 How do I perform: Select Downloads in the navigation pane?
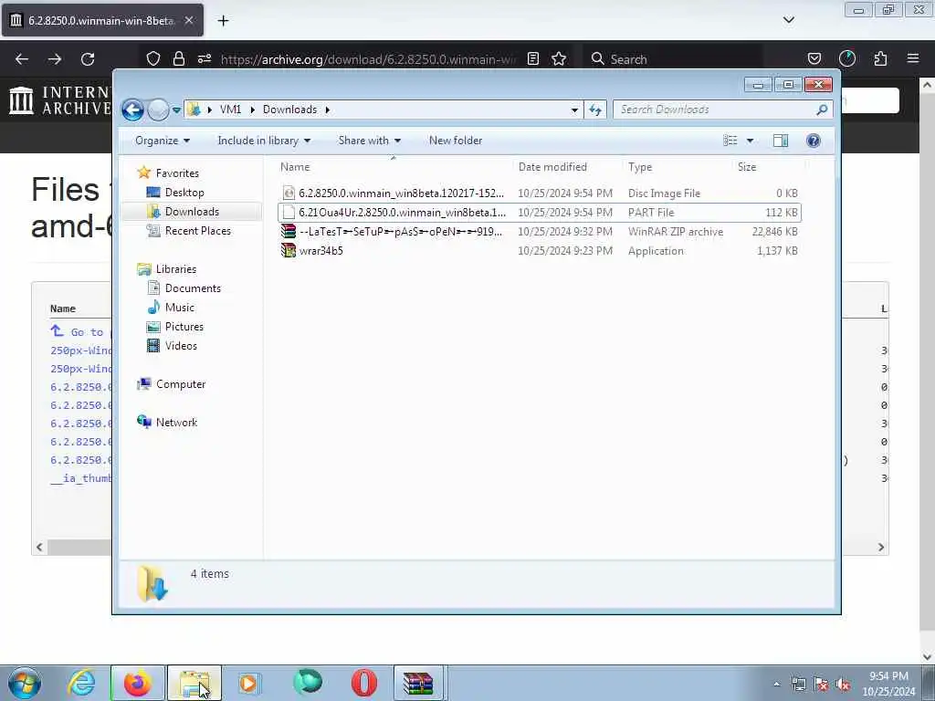pos(192,212)
